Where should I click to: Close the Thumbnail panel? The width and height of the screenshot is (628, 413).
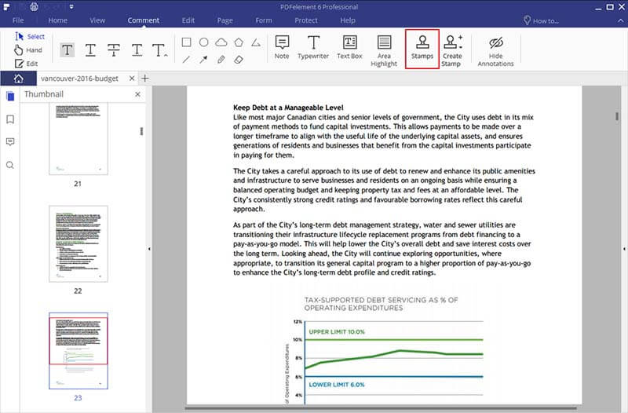(x=138, y=94)
